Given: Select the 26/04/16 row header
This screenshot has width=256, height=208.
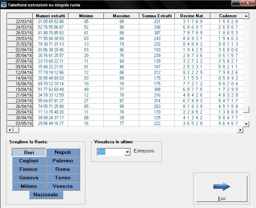Looking at the screenshot, I should [x=20, y=106].
